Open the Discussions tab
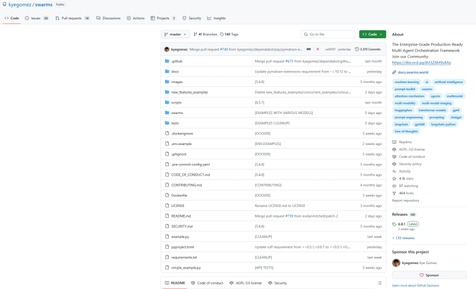476x289 pixels. tap(108, 18)
